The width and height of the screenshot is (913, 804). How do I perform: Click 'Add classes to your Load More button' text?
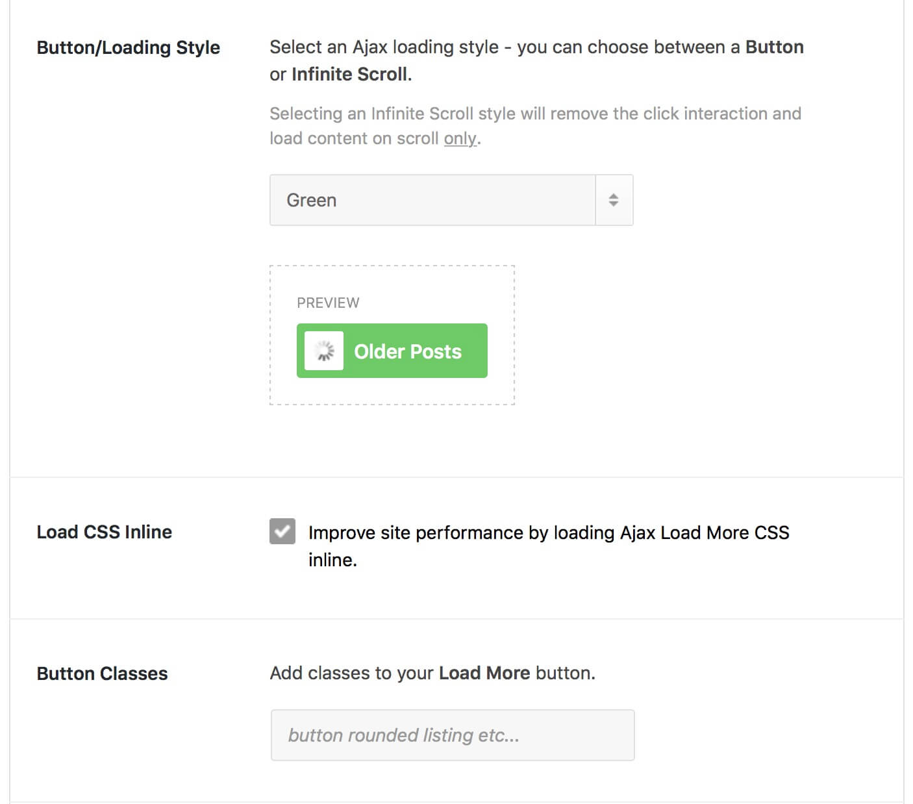pyautogui.click(x=432, y=673)
